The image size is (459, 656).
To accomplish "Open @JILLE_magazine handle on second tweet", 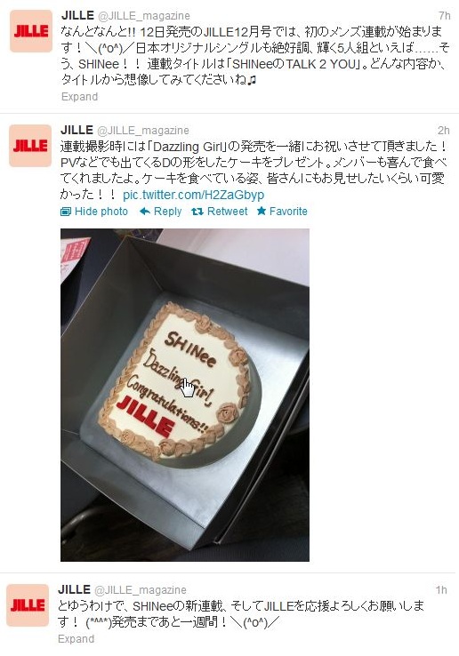I will click(x=143, y=130).
